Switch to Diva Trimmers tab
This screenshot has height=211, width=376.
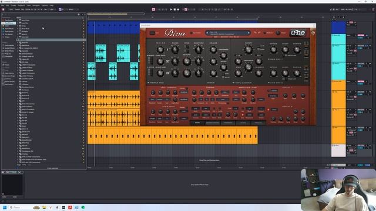pos(228,122)
